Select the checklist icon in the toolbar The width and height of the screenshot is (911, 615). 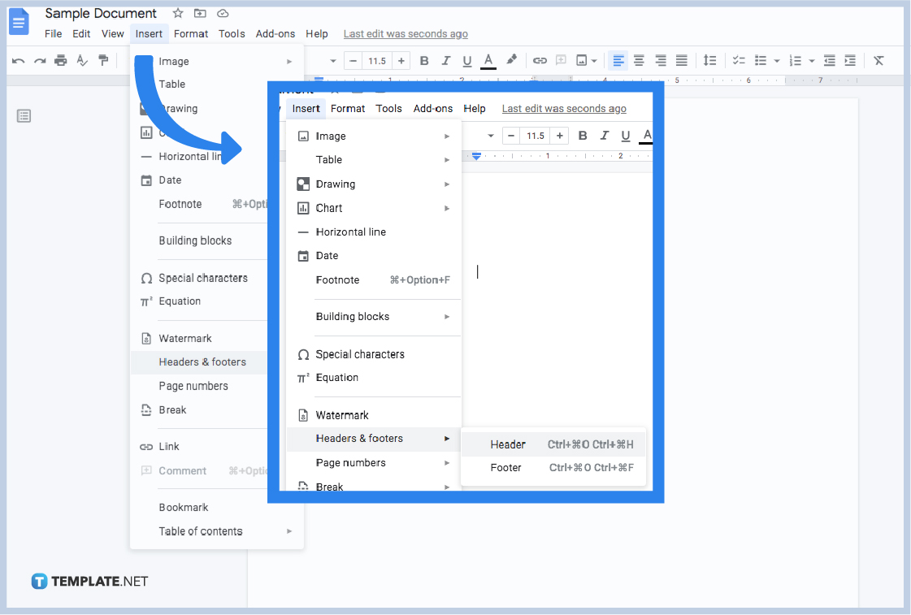pos(738,60)
